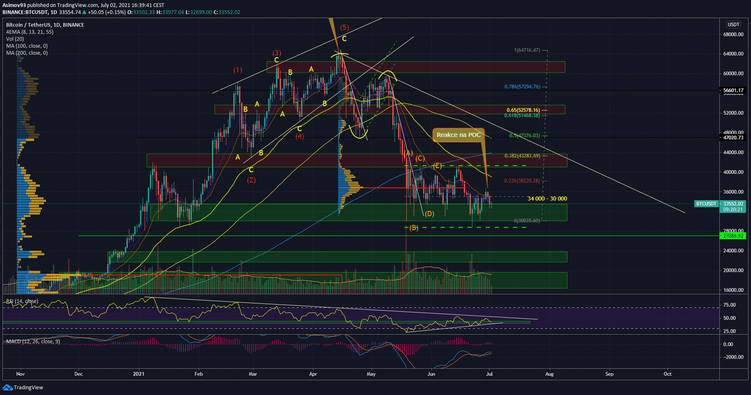Select the 4EMA (8, 13, 21, 55) legend
This screenshot has width=751, height=395.
(30, 32)
